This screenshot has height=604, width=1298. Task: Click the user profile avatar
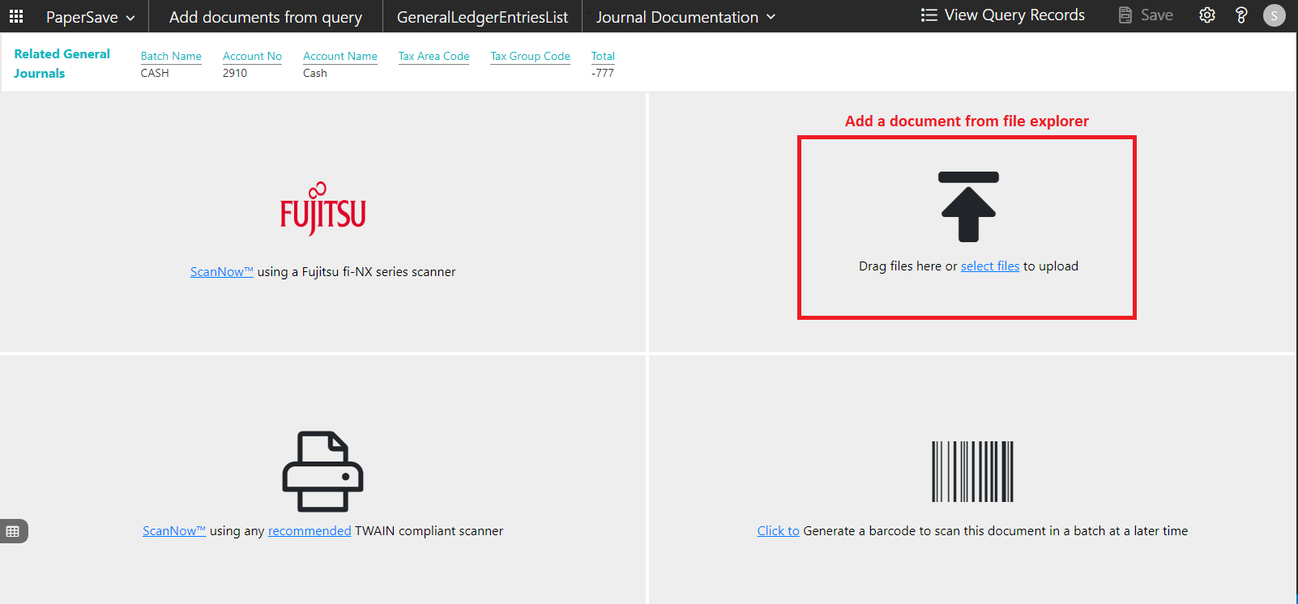click(1274, 15)
